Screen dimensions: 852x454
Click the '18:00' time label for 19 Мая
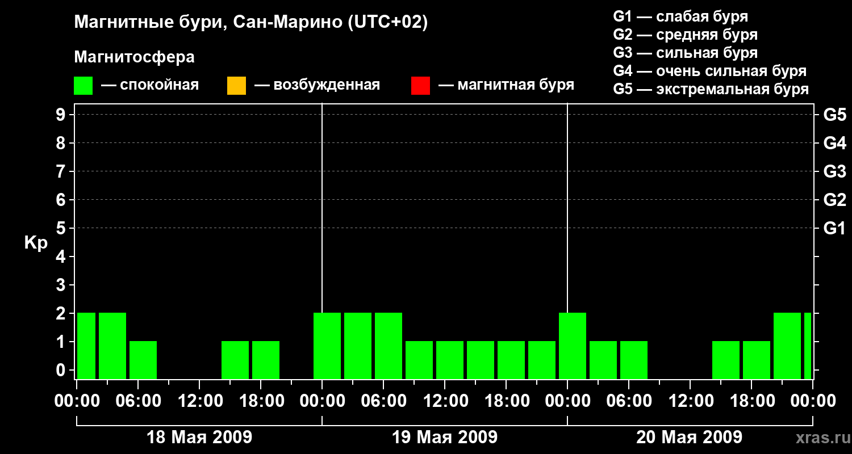pos(506,401)
